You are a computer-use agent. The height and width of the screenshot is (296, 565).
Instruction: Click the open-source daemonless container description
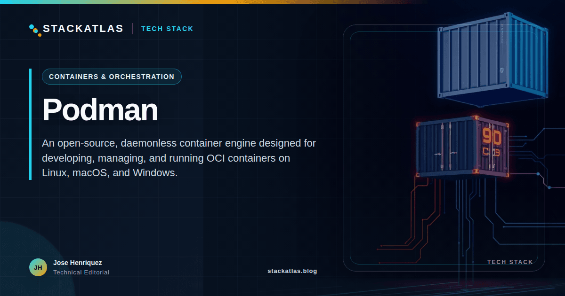[x=179, y=158]
